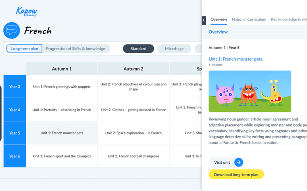Select the Year 6 row header
The height and width of the screenshot is (191, 307).
pos(15,156)
